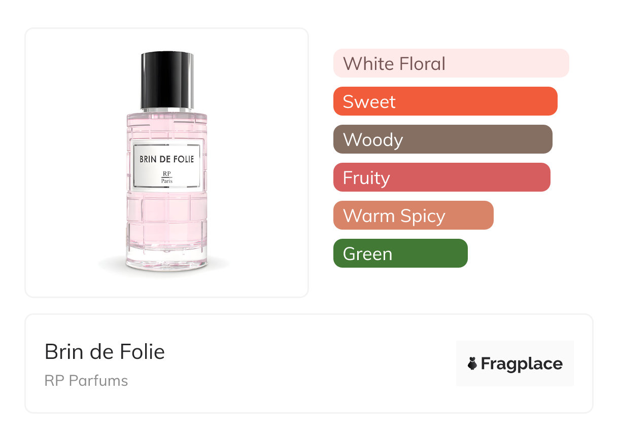This screenshot has width=618, height=438.
Task: Click the pink liquid area of the bottle
Action: pyautogui.click(x=167, y=218)
